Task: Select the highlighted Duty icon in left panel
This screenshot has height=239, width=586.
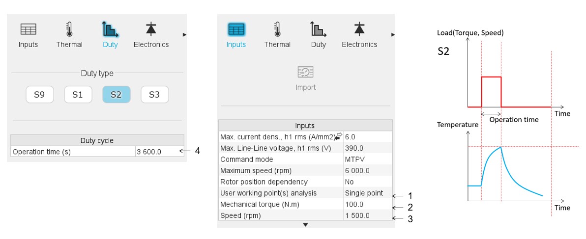Action: (111, 29)
